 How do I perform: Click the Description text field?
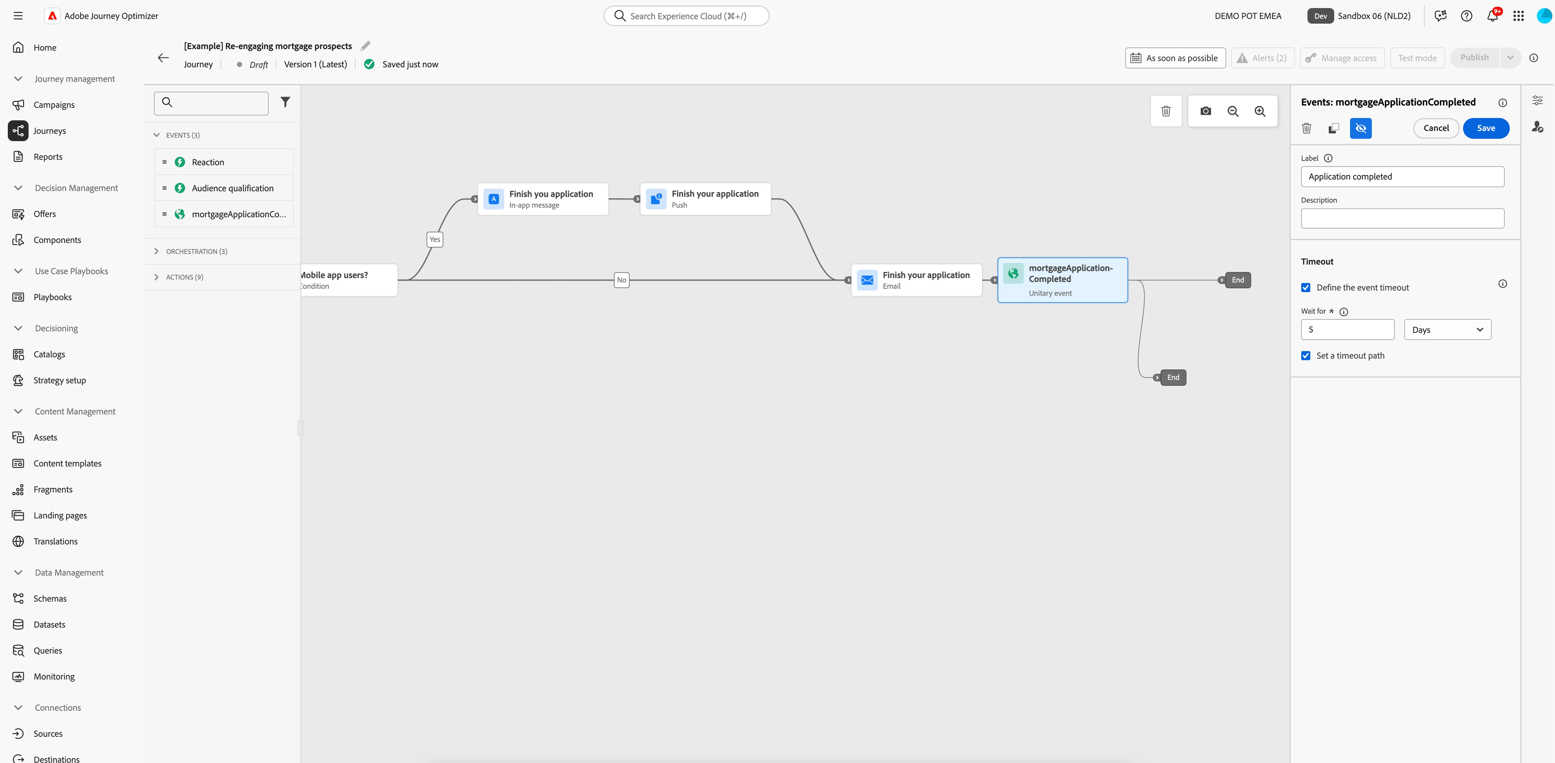(x=1402, y=219)
